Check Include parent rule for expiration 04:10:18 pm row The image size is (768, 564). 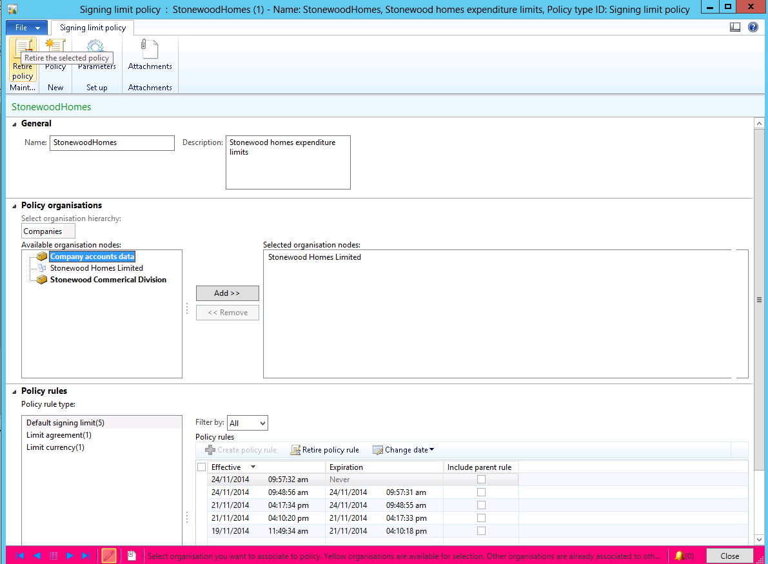coord(482,530)
